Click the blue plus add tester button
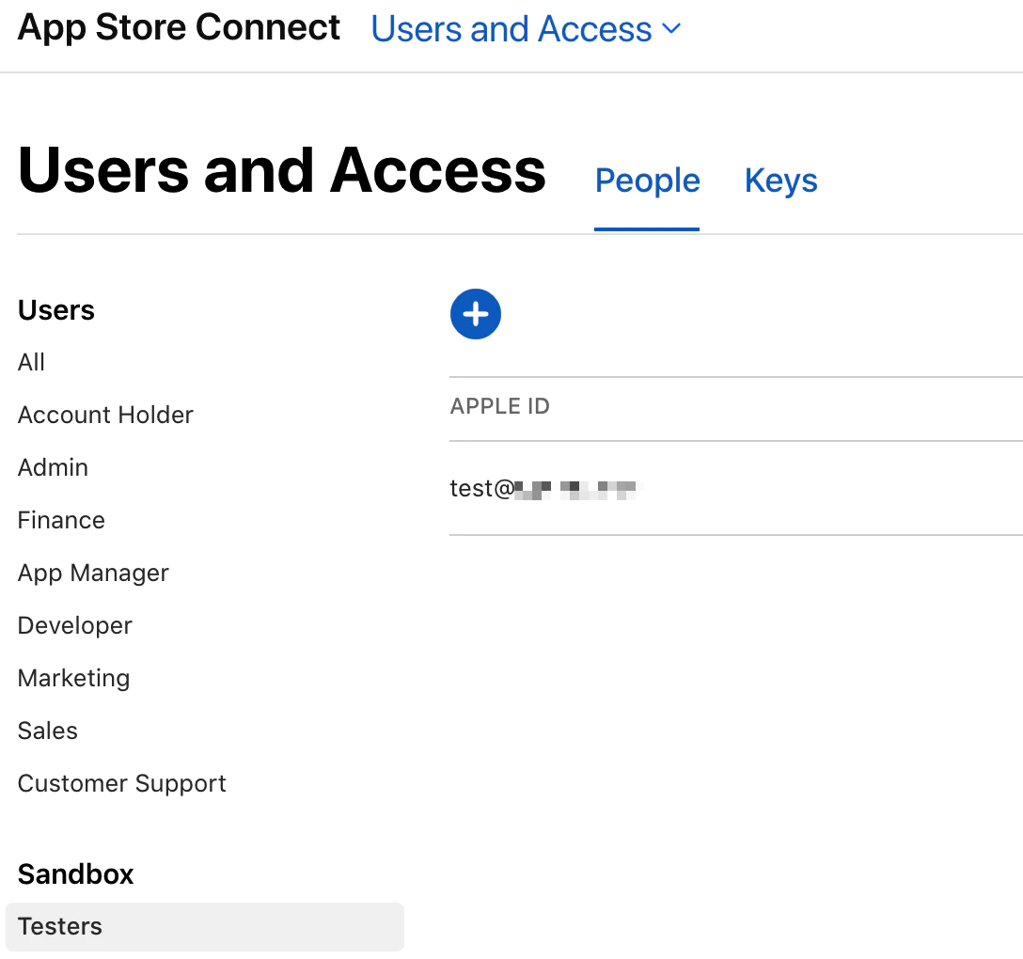 point(476,314)
